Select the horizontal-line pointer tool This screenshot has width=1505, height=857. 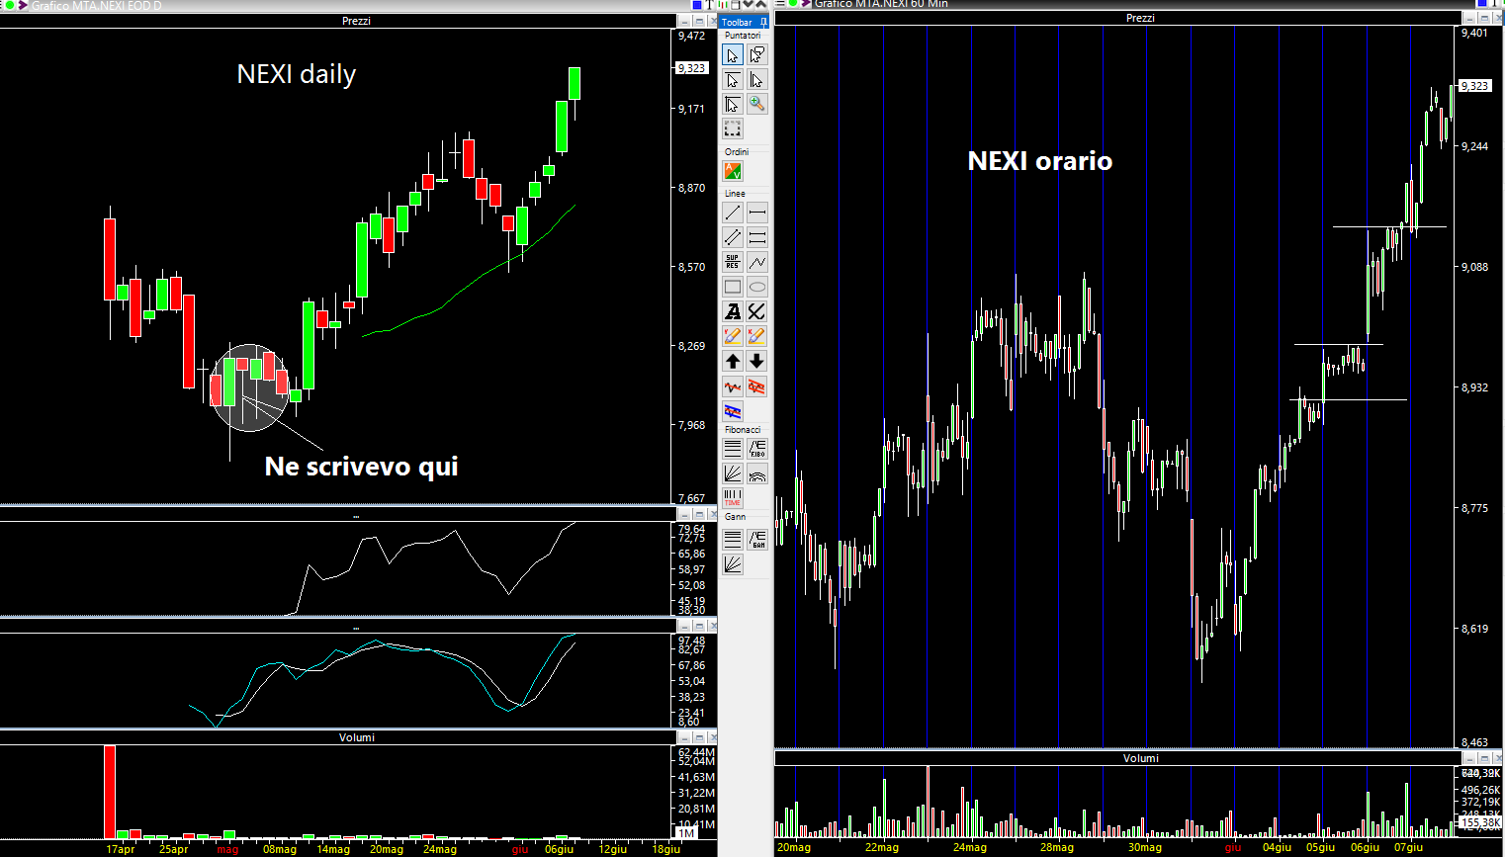pyautogui.click(x=733, y=80)
